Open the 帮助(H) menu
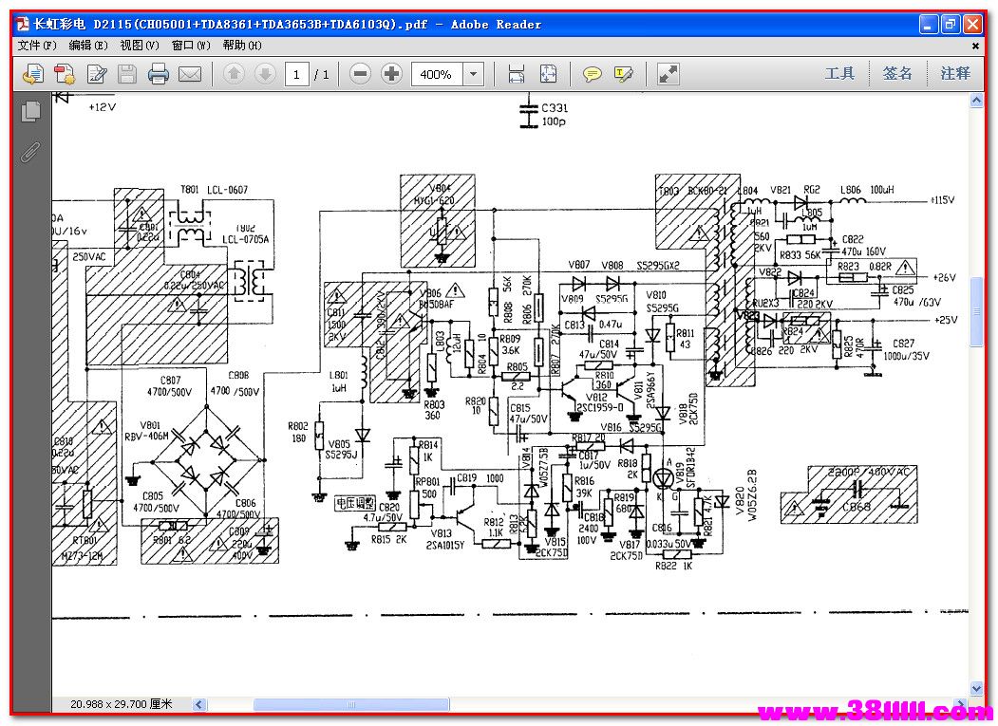Screen dimensions: 998x726 tap(242, 46)
